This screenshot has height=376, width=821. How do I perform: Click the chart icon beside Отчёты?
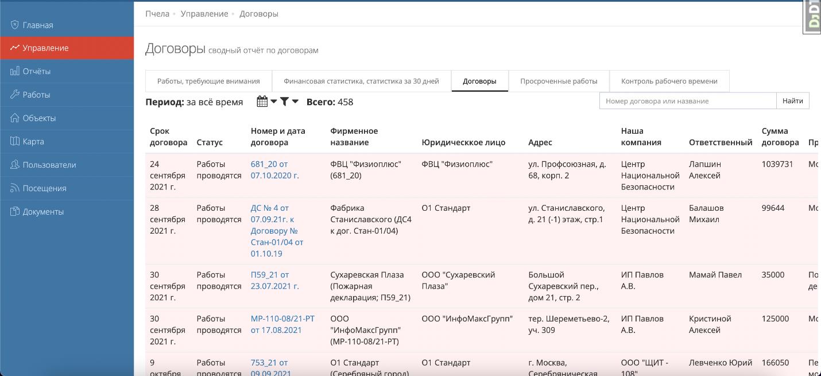[x=15, y=71]
